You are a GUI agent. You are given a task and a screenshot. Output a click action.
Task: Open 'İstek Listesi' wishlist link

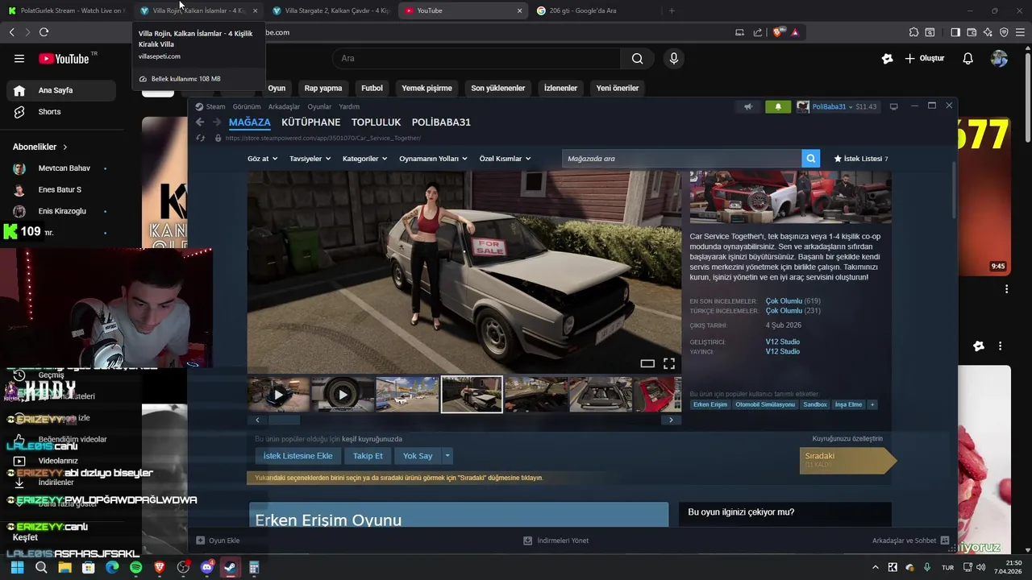(x=861, y=159)
